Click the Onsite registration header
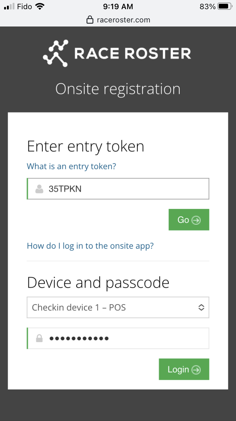 pyautogui.click(x=118, y=89)
